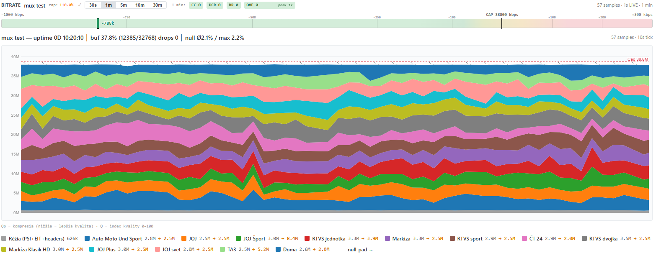Select the 30s time range tab
This screenshot has width=656, height=253.
pos(93,5)
